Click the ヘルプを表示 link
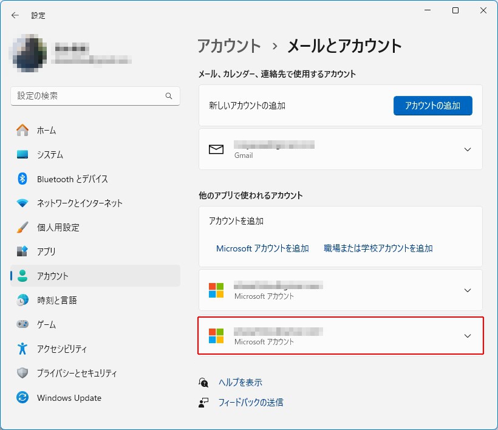The image size is (498, 430). tap(240, 382)
